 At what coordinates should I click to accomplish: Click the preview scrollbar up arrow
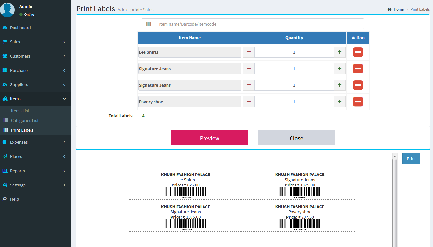(x=395, y=156)
